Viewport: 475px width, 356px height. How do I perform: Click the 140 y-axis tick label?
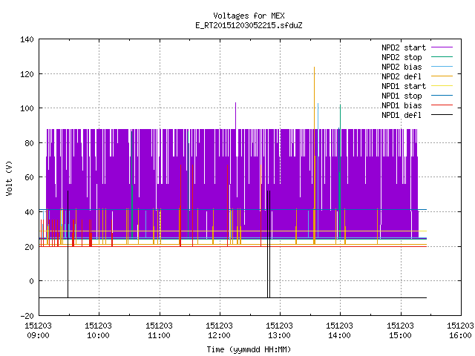[27, 39]
